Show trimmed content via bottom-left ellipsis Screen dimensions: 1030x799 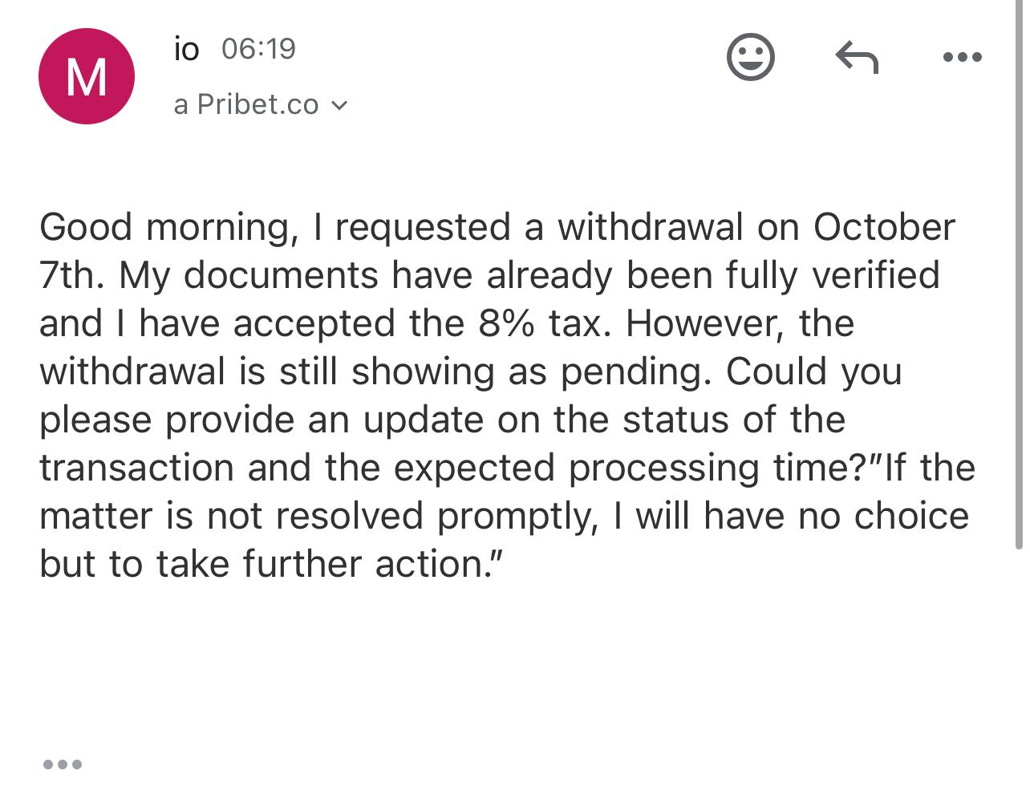click(62, 764)
